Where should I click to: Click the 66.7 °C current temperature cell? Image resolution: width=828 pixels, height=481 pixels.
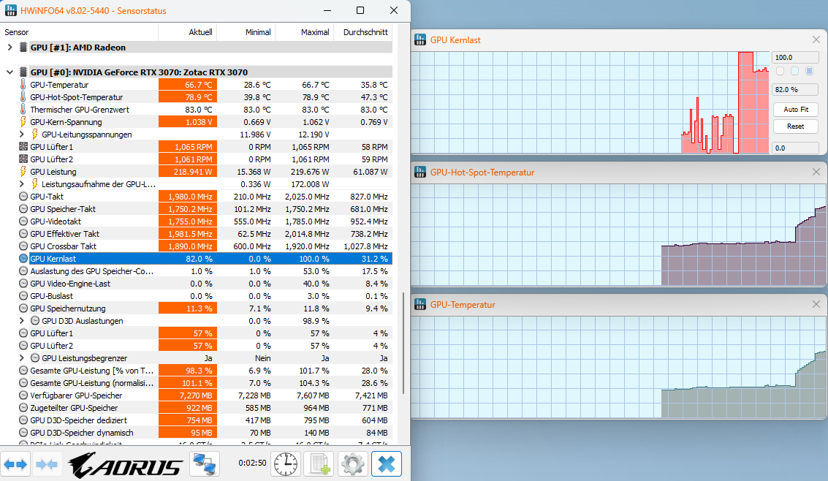pos(188,85)
